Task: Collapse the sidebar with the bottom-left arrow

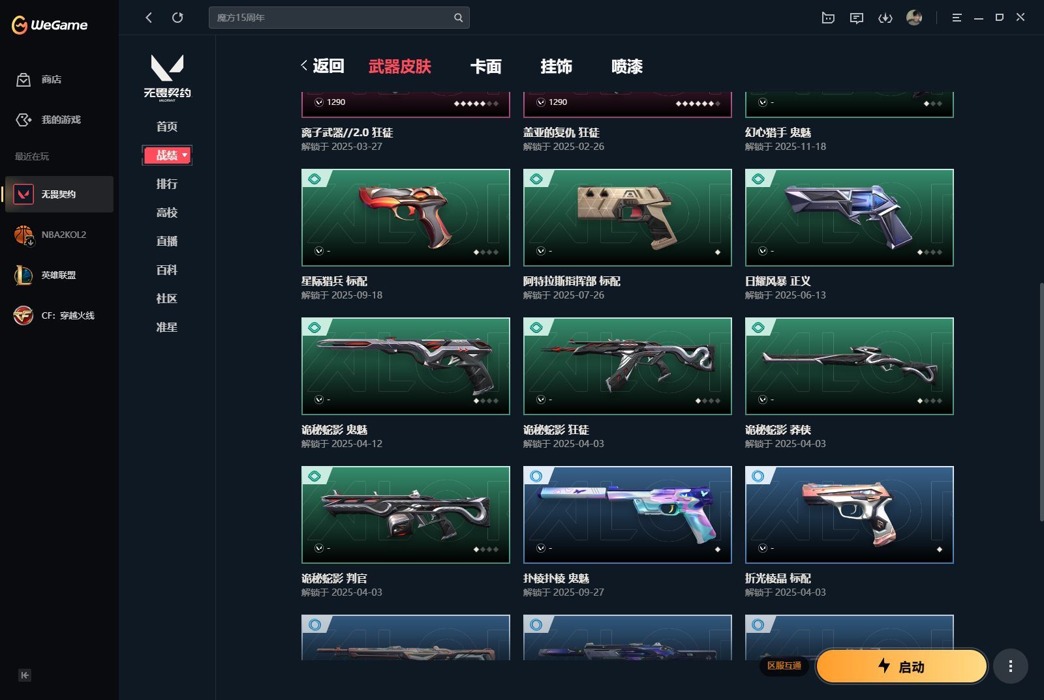Action: (x=25, y=676)
